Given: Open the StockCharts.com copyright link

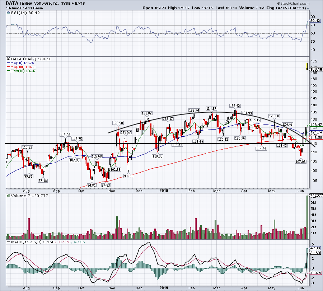Looking at the screenshot, I should [293, 3].
